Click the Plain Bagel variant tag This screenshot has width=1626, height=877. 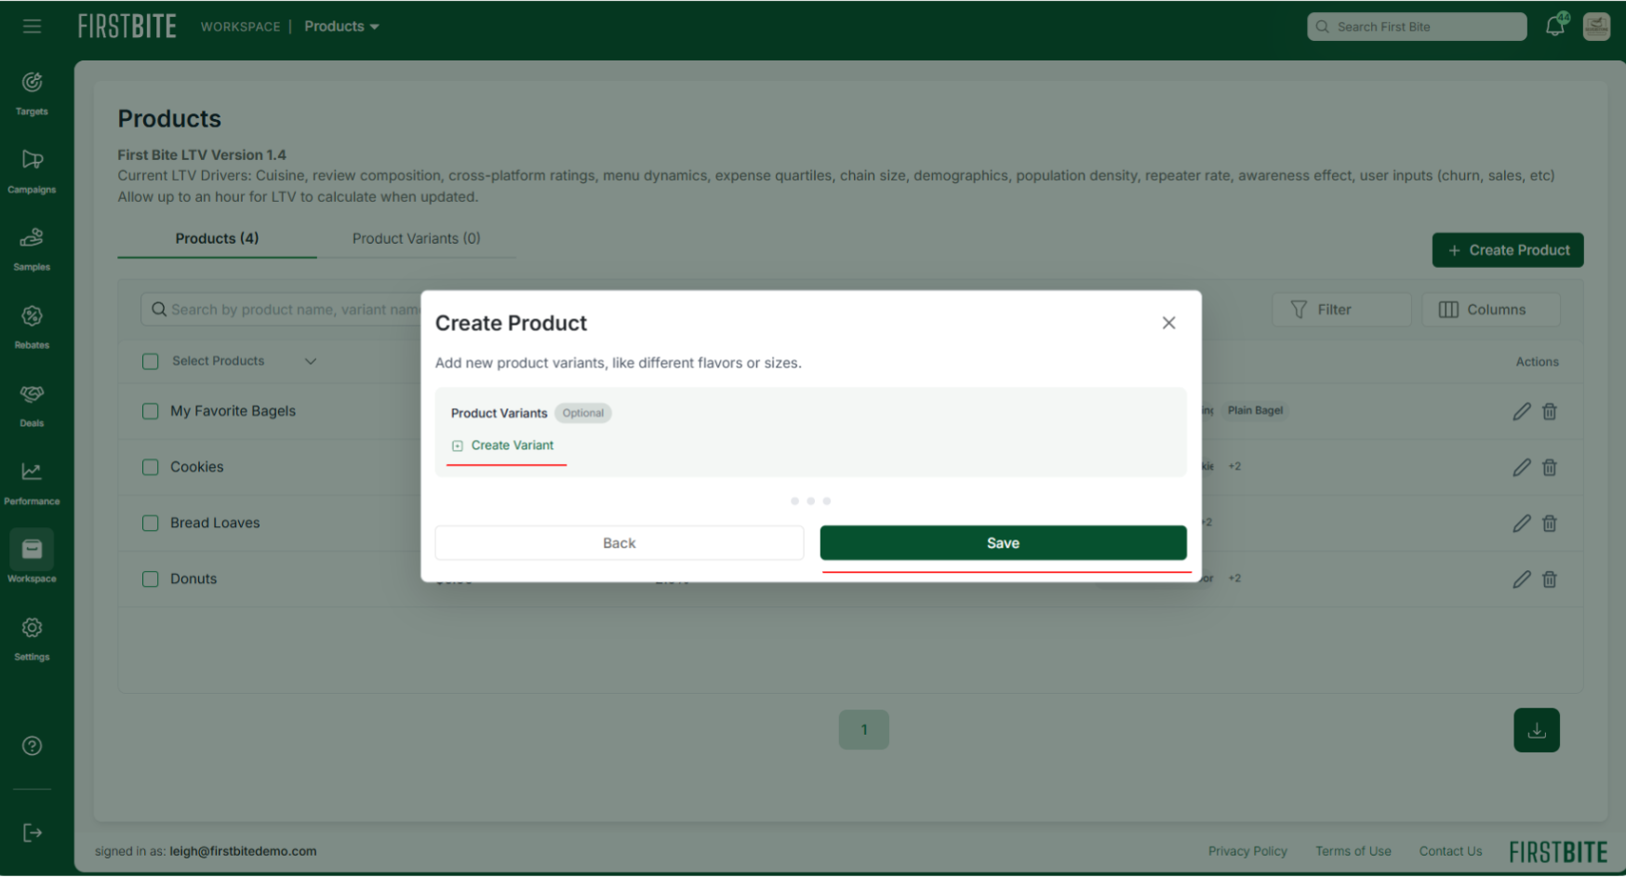pyautogui.click(x=1255, y=410)
